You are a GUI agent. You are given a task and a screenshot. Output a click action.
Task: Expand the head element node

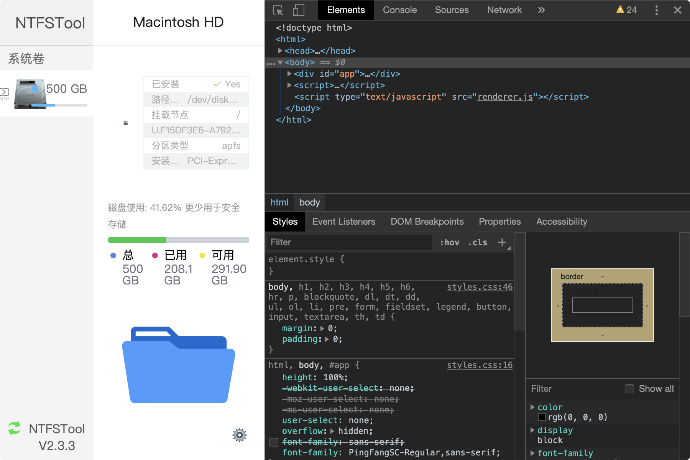point(280,51)
